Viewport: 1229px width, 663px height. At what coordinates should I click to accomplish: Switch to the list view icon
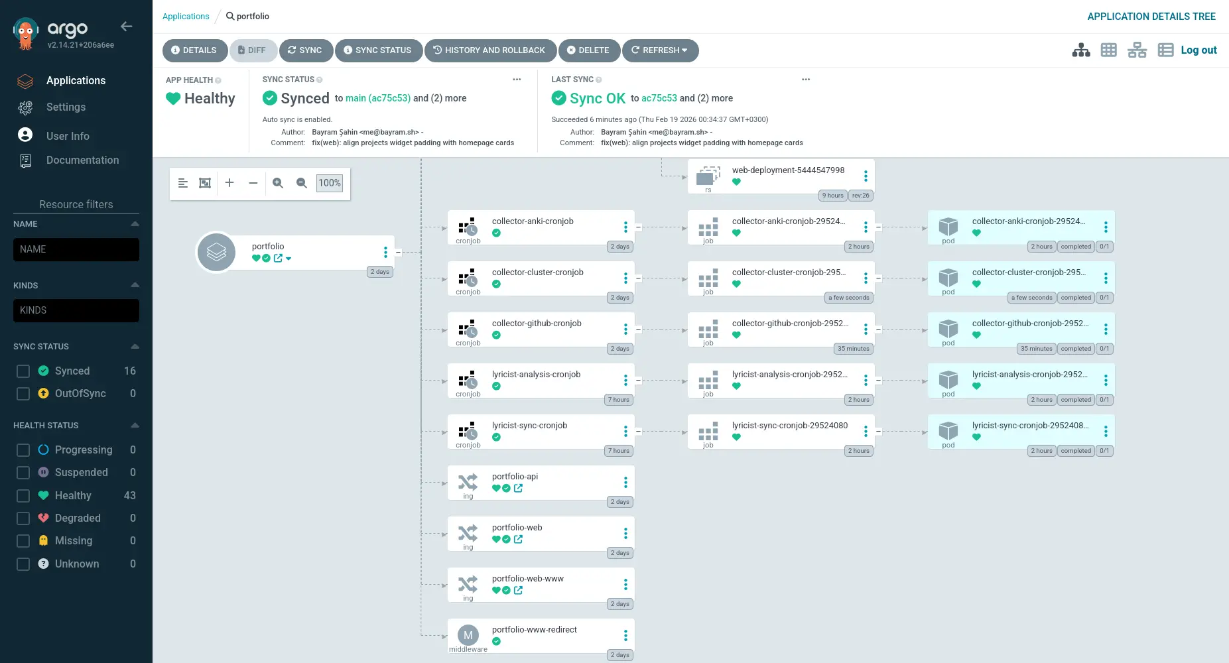click(x=1165, y=50)
